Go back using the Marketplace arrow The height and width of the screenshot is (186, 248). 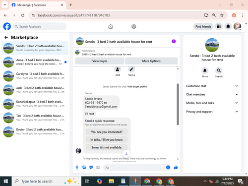pos(6,38)
